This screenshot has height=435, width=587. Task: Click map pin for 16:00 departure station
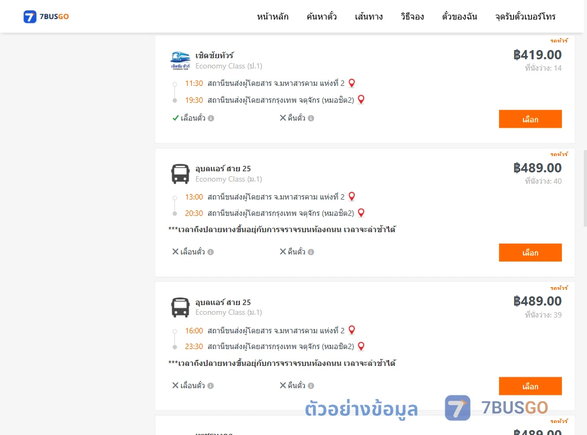pyautogui.click(x=352, y=330)
